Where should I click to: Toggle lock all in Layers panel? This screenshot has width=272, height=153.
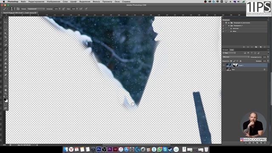[x=241, y=61]
